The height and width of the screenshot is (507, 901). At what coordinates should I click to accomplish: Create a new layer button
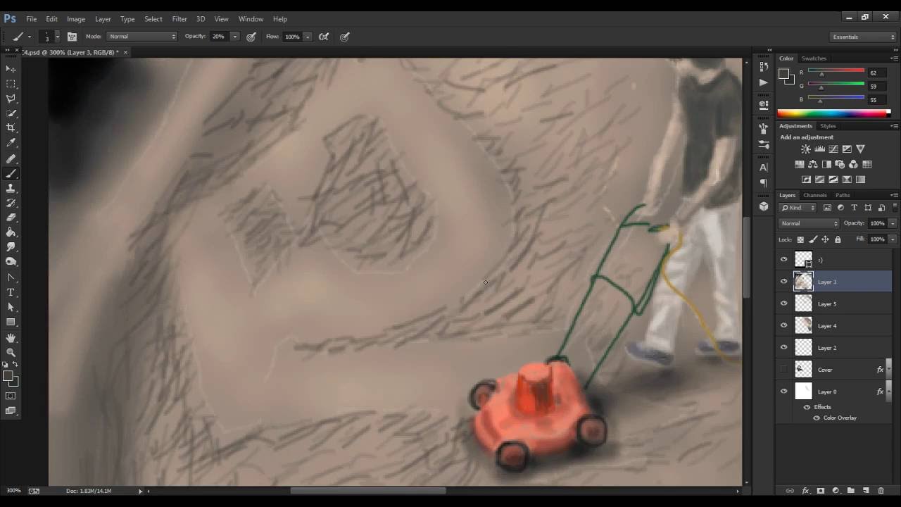(866, 490)
